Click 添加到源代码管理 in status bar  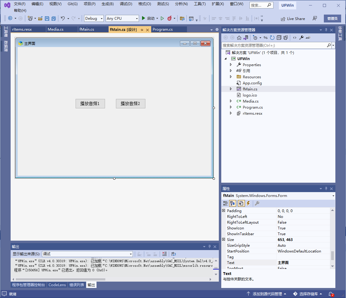(266, 294)
